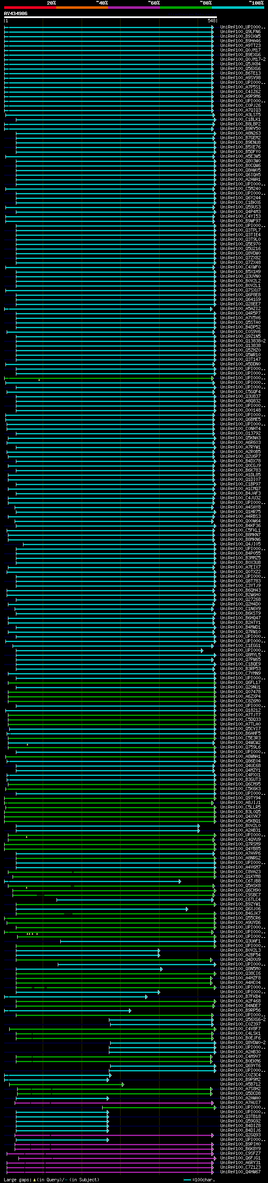
Task: Select hit label UniRef100_Q4HW67
Action: (240, 1172)
